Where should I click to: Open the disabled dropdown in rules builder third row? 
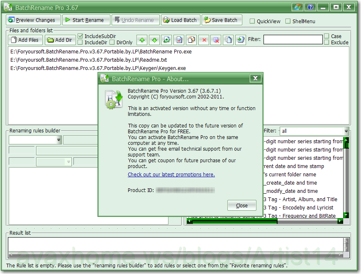point(54,162)
